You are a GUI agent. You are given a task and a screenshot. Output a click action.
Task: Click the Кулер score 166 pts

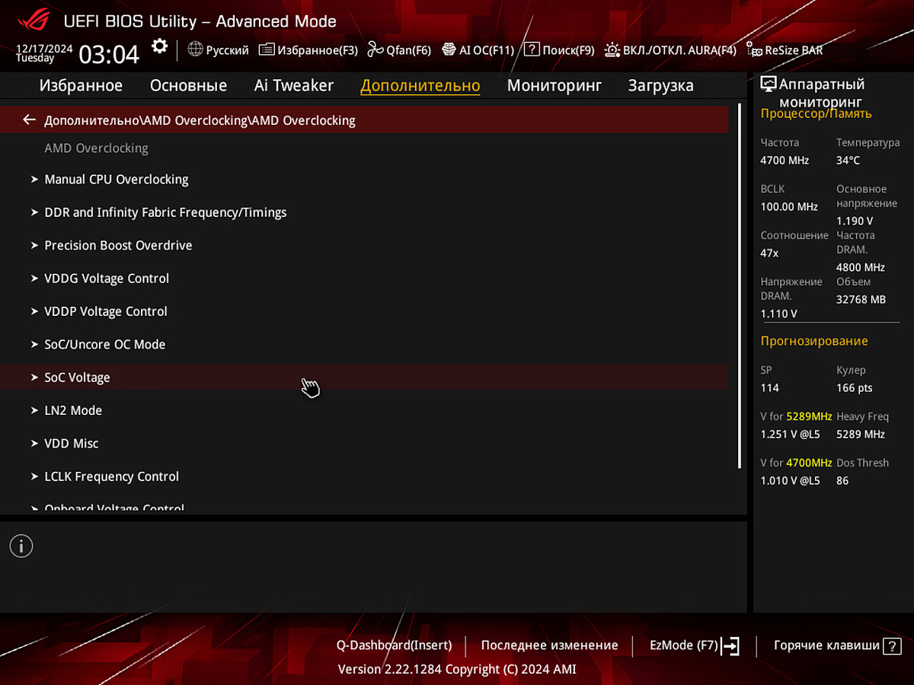(855, 388)
